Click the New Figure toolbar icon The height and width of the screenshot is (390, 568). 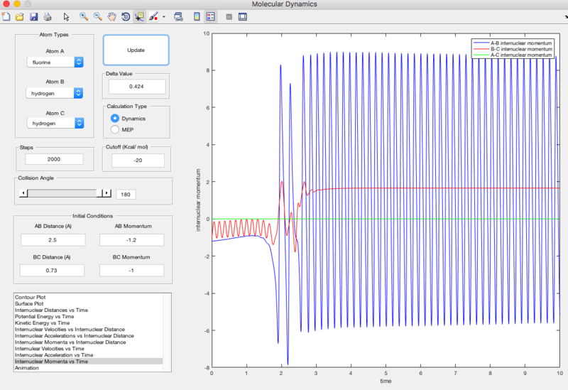[x=6, y=16]
